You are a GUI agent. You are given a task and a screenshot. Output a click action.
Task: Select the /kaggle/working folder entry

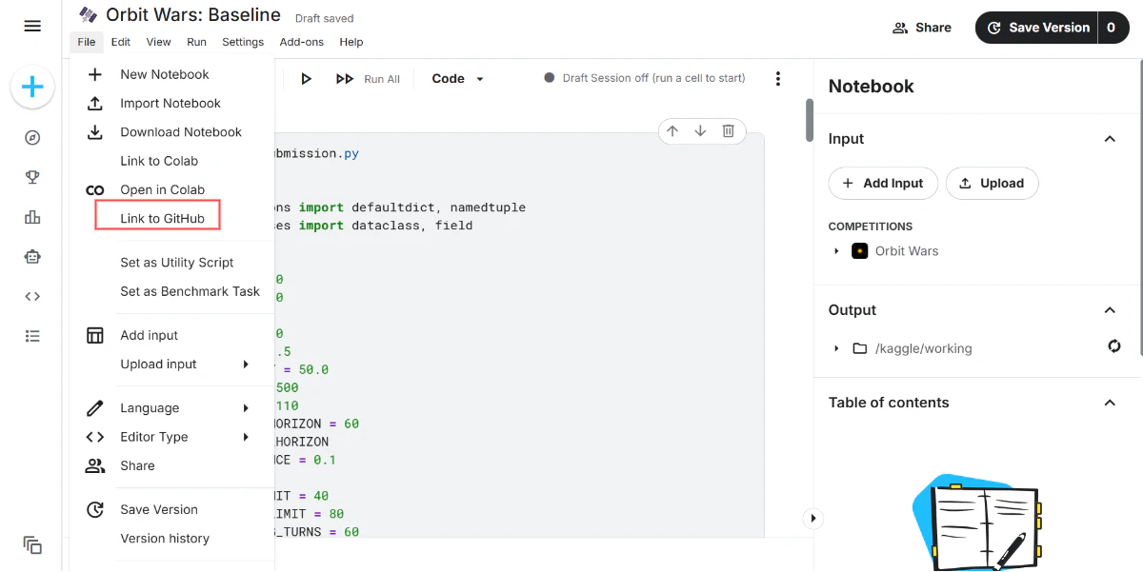(x=912, y=348)
